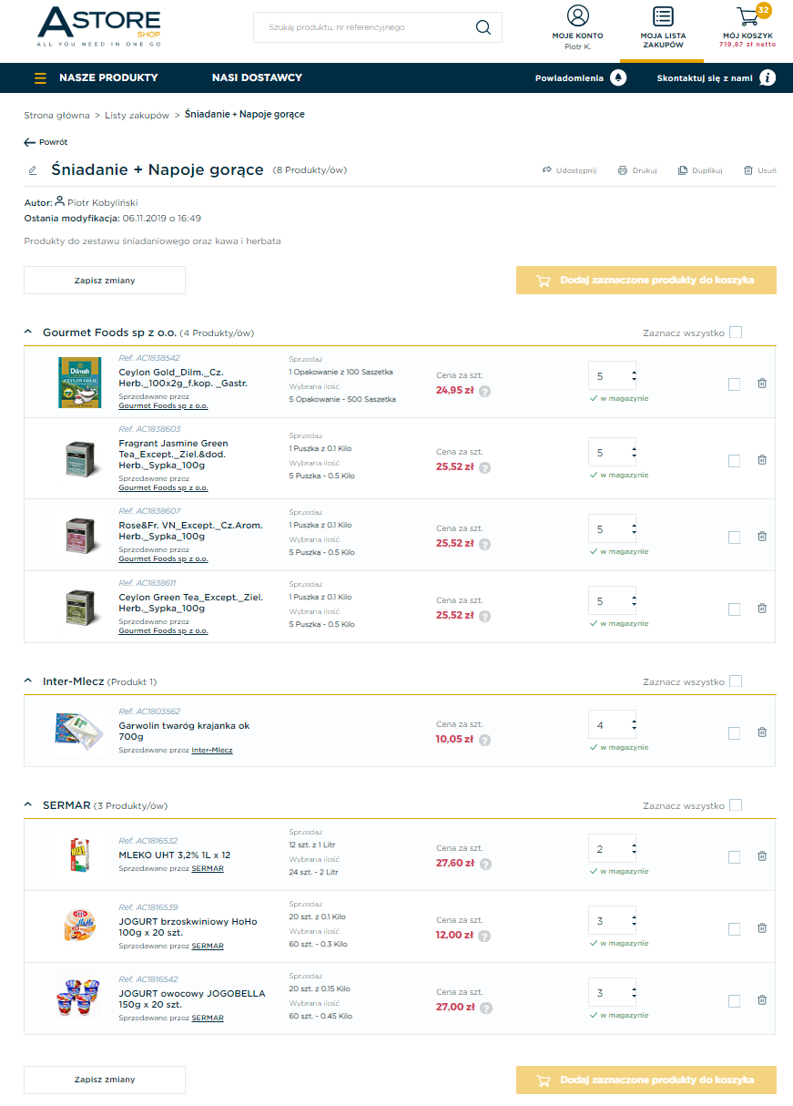
Task: Remove JOGURT owocowy JOGOBELLA using trash icon
Action: pos(762,1000)
